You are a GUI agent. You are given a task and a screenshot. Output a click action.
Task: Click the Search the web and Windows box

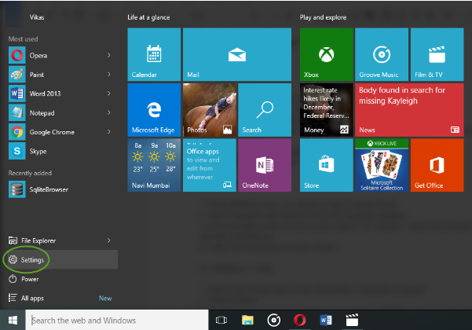[x=117, y=320]
